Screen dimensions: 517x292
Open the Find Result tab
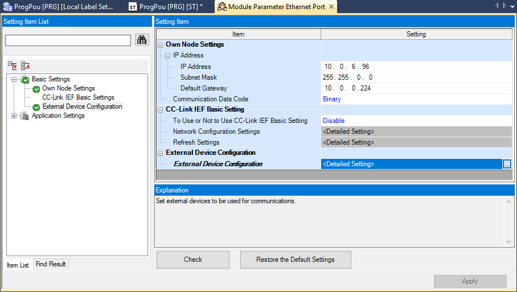click(x=50, y=264)
